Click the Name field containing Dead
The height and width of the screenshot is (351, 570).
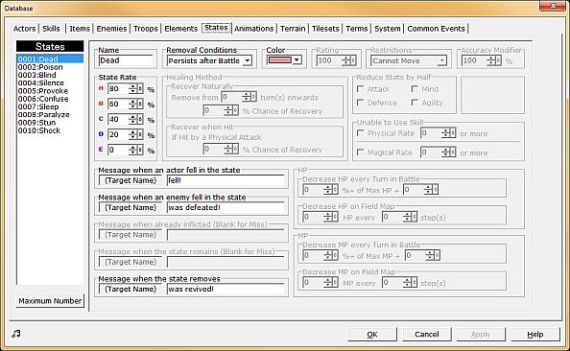pyautogui.click(x=126, y=60)
